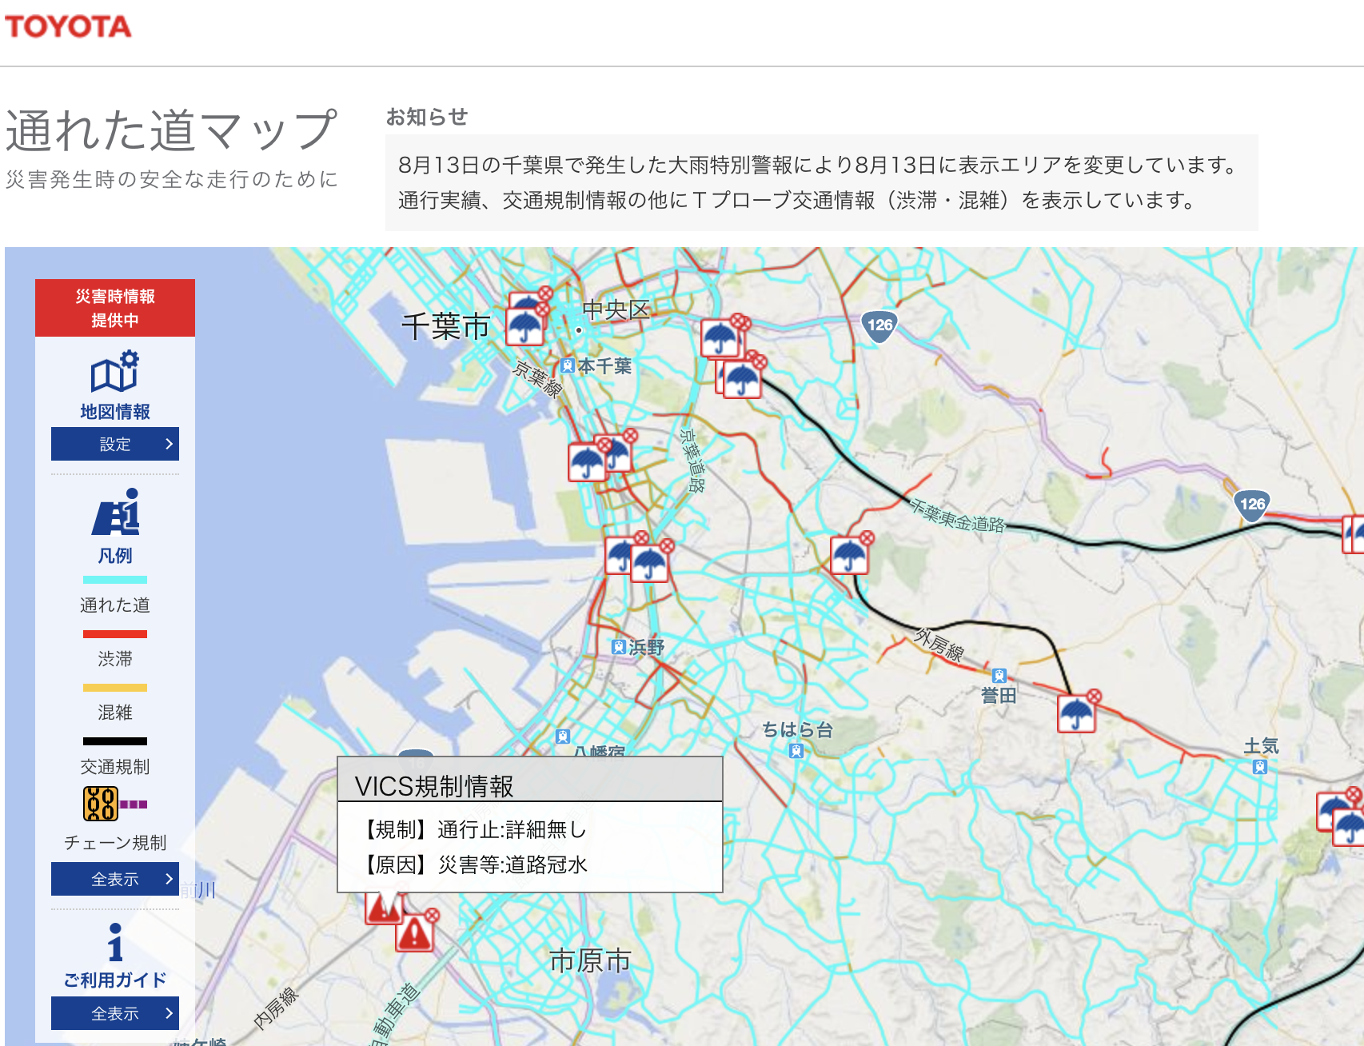Screen dimensions: 1364x1046
Task: Click the 内房線 railway label
Action: pos(276,1008)
